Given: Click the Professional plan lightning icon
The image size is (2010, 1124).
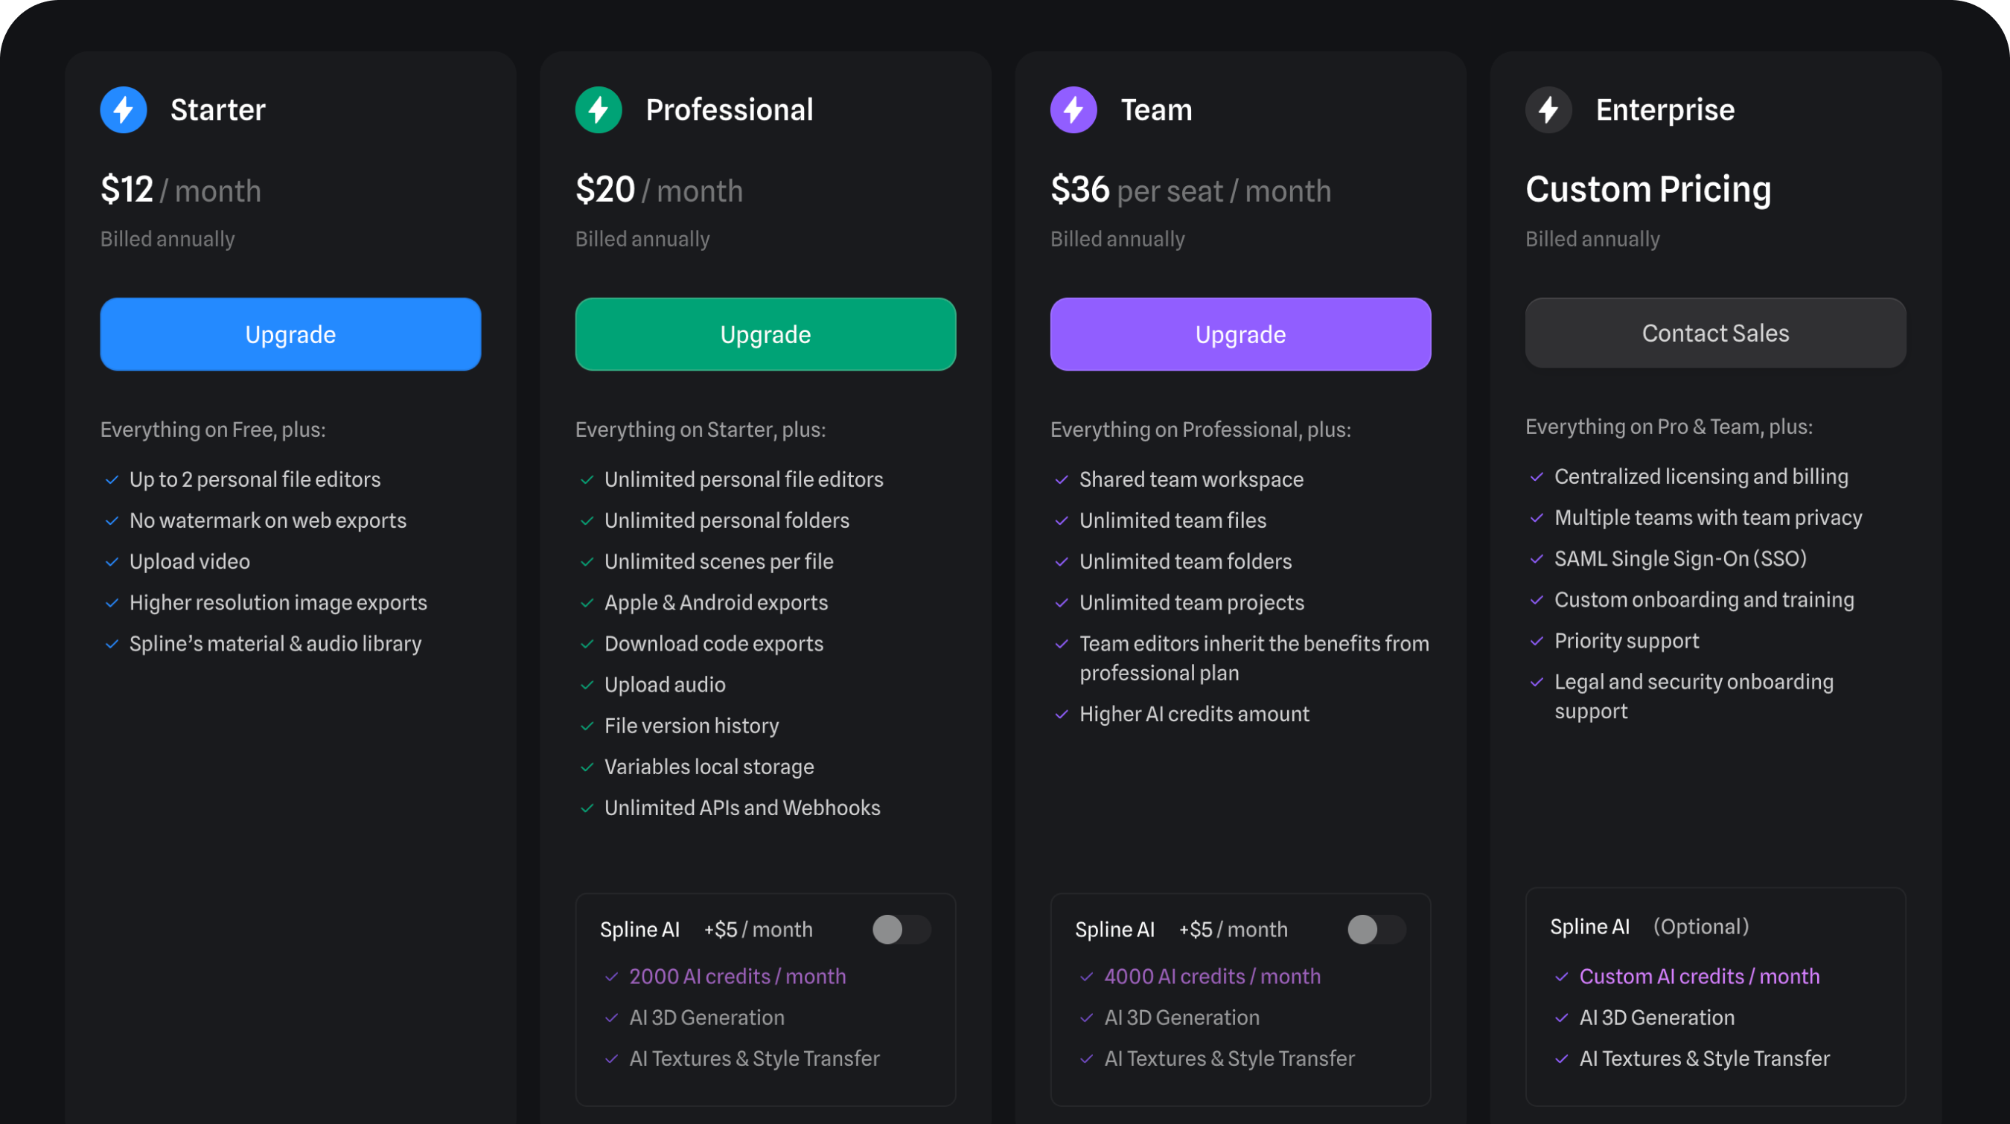Looking at the screenshot, I should click(x=598, y=109).
